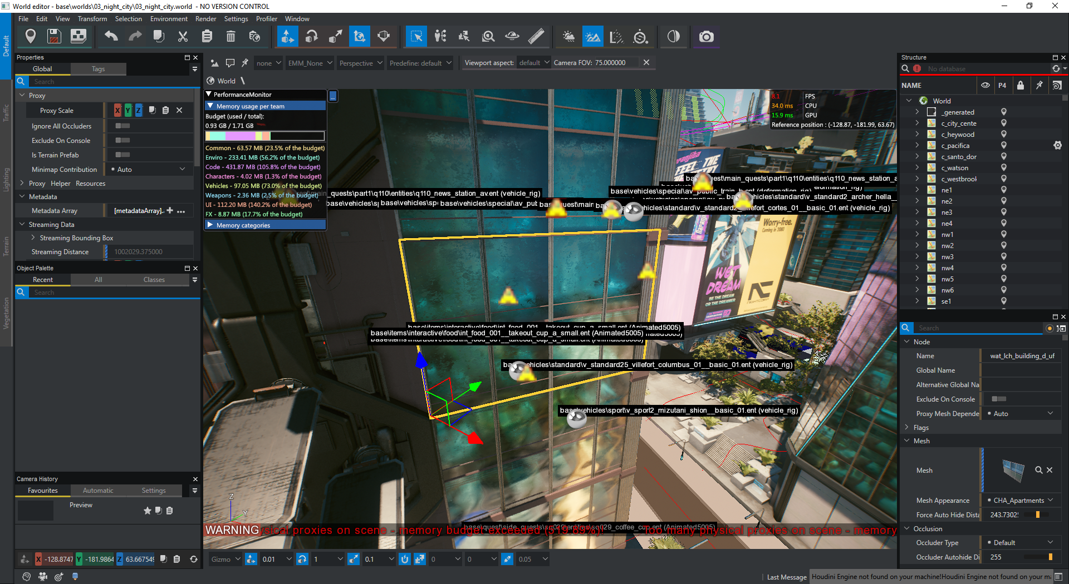Activate the selection cursor tool
The height and width of the screenshot is (584, 1069).
click(416, 37)
